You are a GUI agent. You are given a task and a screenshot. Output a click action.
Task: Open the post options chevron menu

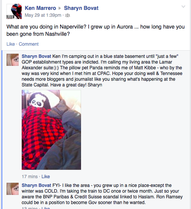(183, 6)
